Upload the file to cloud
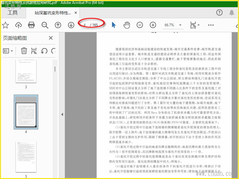 point(19,25)
